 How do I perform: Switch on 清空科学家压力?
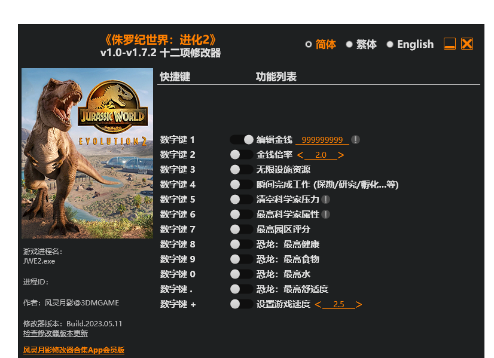(x=242, y=199)
